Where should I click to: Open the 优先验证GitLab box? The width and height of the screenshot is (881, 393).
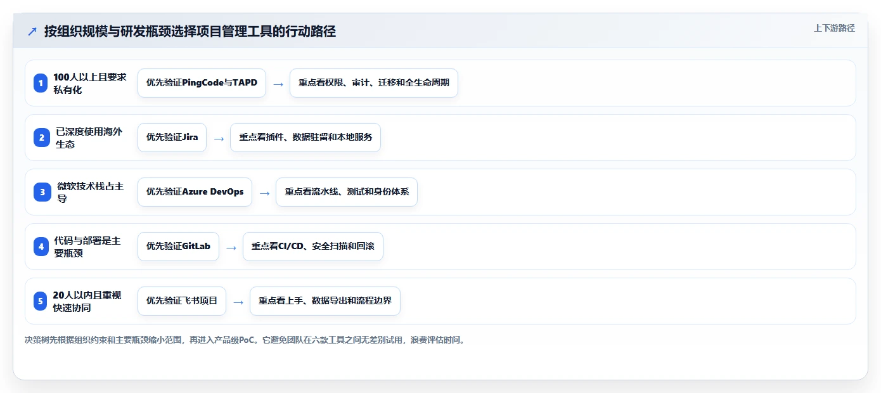point(178,247)
